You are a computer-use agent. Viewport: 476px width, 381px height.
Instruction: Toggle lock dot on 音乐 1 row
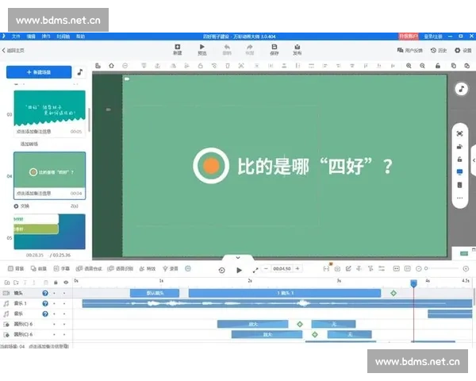click(x=54, y=303)
